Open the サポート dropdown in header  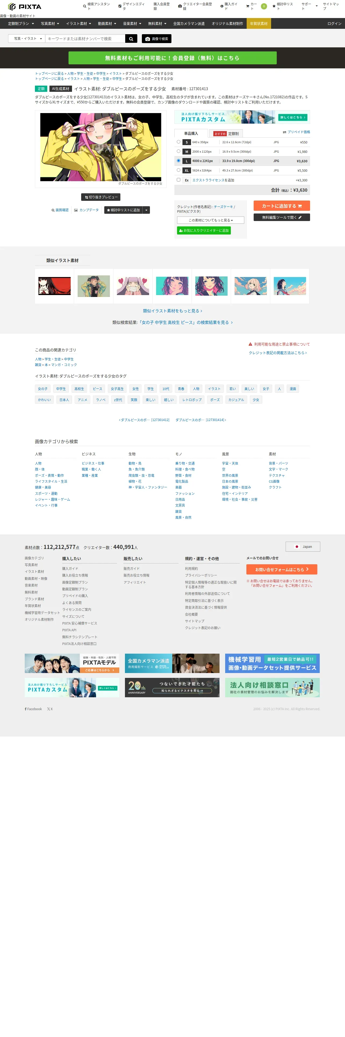pos(309,6)
